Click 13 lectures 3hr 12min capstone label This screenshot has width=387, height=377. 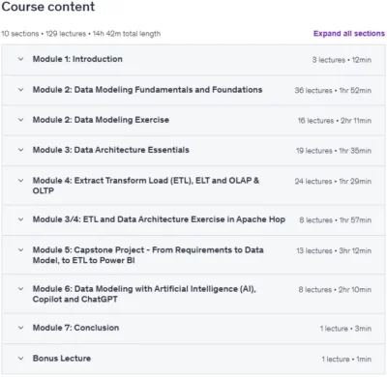pos(334,250)
